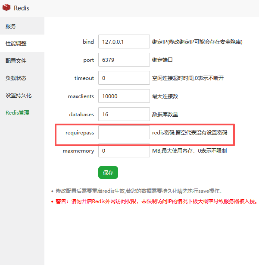
Task: Click the 修改配置后需要重启 note
Action: coord(139,191)
